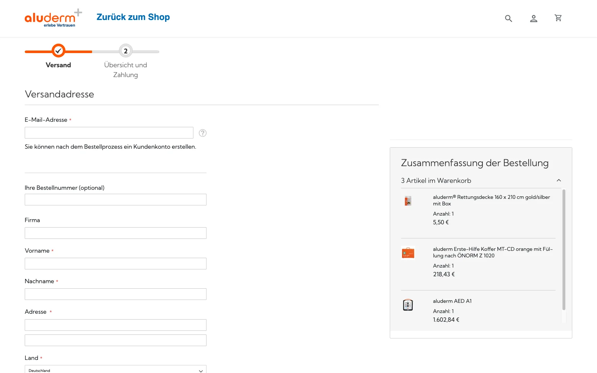Click the Versandadresse heading

[59, 94]
